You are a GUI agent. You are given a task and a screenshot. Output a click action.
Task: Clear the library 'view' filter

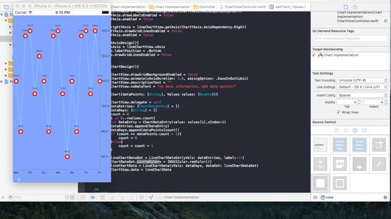[x=386, y=197]
